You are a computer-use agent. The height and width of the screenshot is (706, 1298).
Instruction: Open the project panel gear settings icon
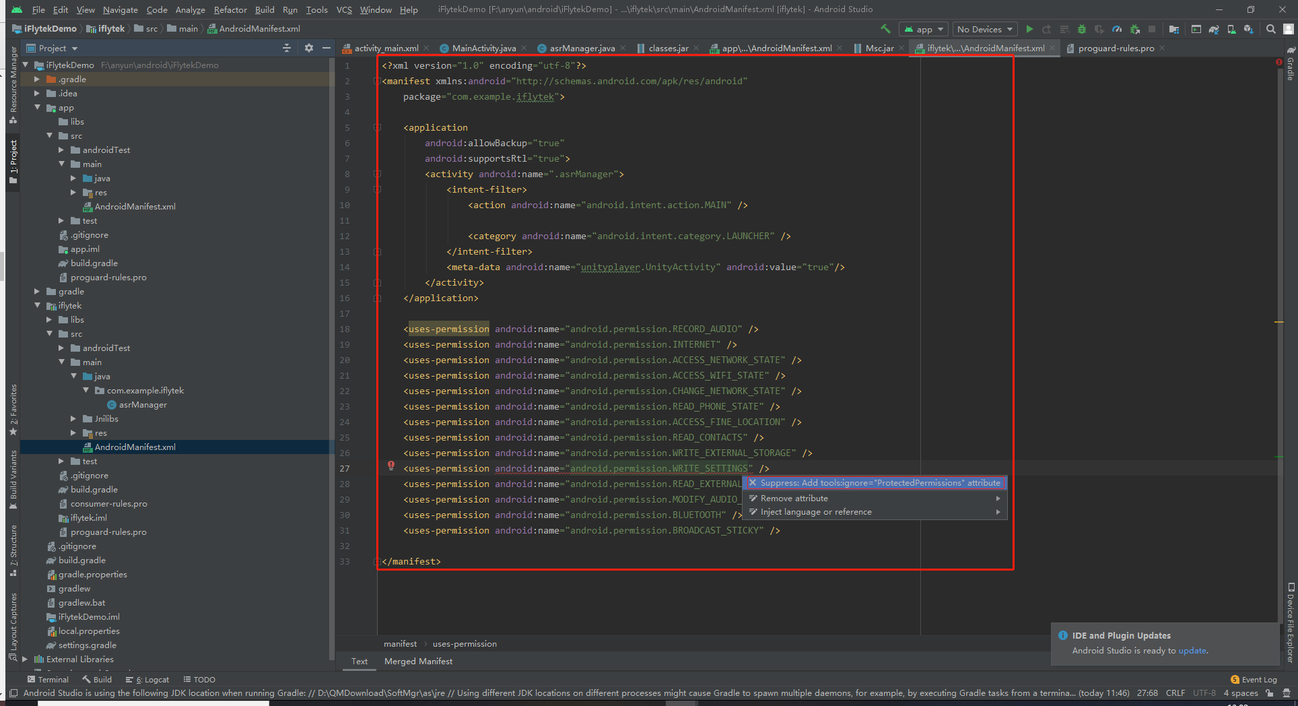point(309,48)
